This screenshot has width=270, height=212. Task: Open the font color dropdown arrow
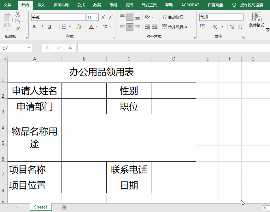pos(97,27)
